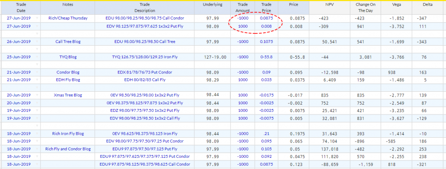
Task: Click the Trade Description column header
Action: tap(145, 8)
